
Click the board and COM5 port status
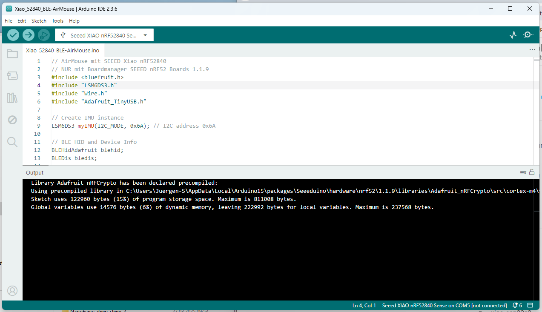pyautogui.click(x=444, y=306)
